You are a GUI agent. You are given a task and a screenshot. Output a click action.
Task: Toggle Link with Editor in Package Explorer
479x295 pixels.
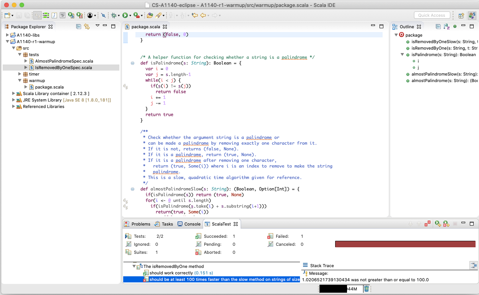click(x=87, y=27)
